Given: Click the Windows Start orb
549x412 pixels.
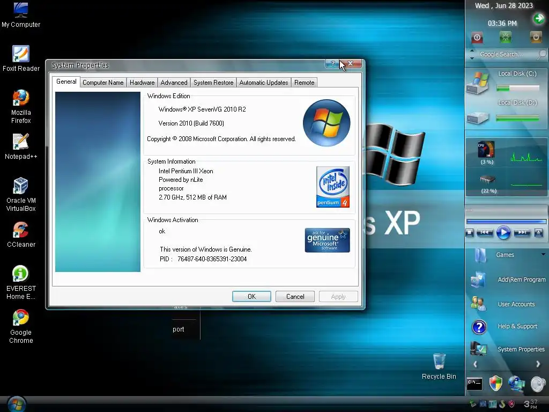Looking at the screenshot, I should point(17,404).
